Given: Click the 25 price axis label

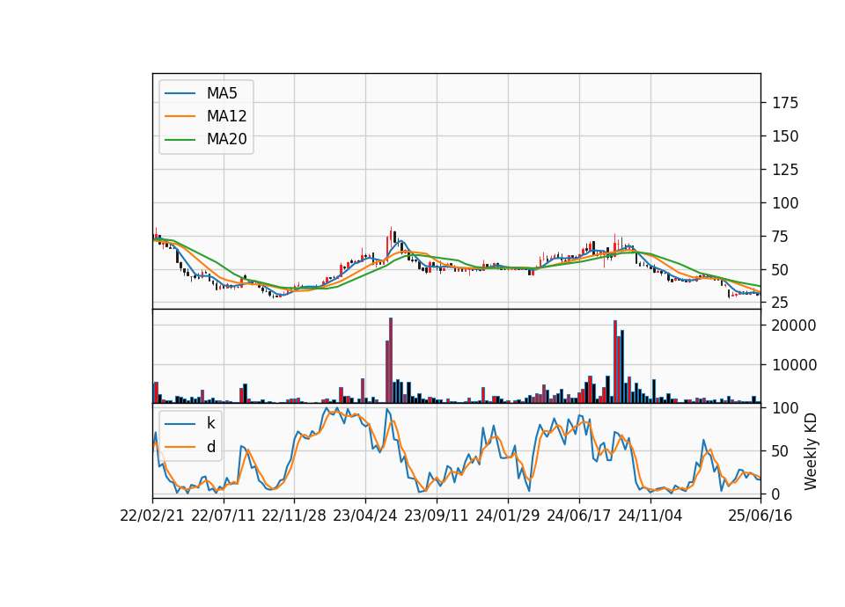Looking at the screenshot, I should [x=781, y=303].
